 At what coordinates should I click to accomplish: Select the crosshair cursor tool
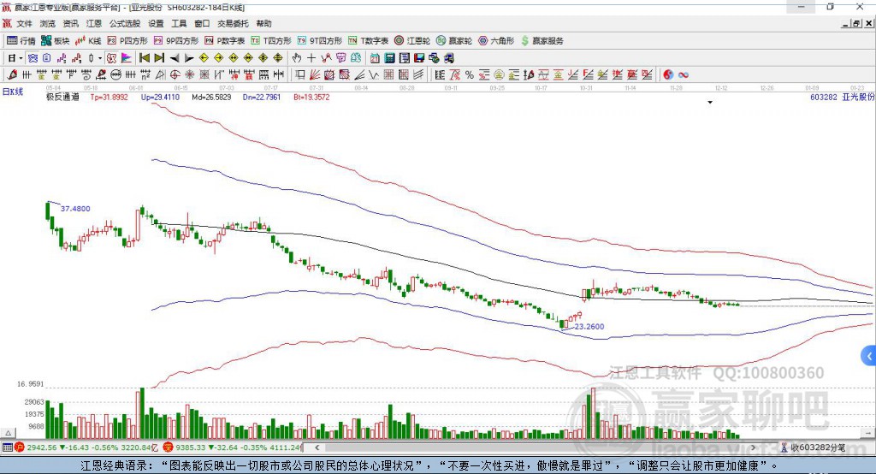tap(311, 58)
